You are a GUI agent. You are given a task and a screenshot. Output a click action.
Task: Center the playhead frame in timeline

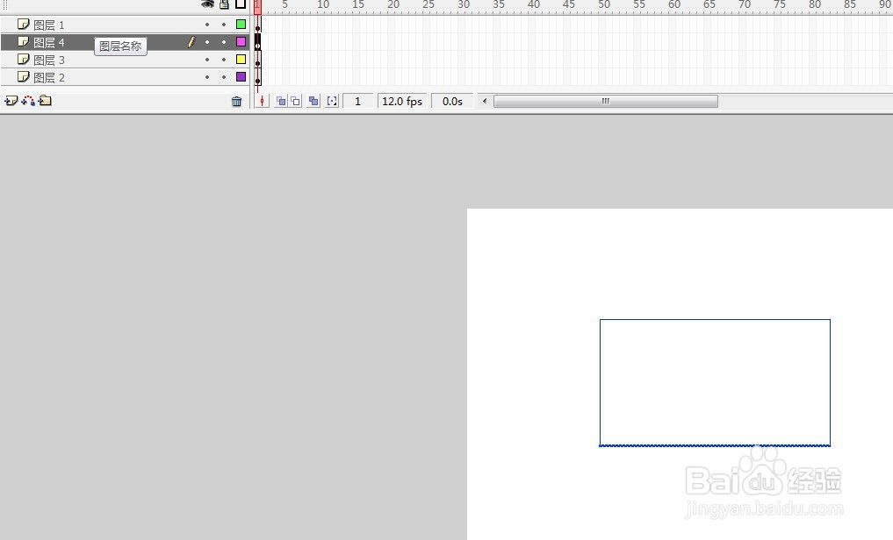coord(262,101)
